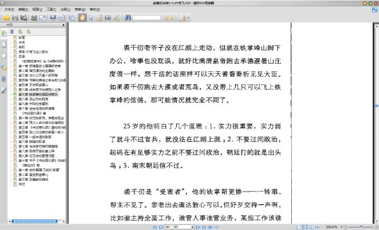Click the blue icon at top-right corner
Image resolution: width=379 pixels, height=230 pixels.
[375, 10]
